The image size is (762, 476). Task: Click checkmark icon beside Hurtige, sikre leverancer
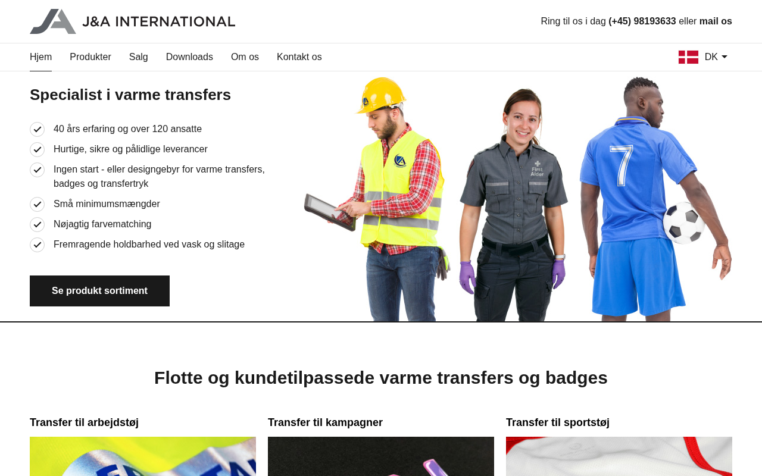tap(38, 149)
